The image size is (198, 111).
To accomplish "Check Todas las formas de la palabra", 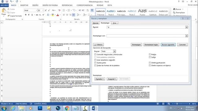I will 95,66.
